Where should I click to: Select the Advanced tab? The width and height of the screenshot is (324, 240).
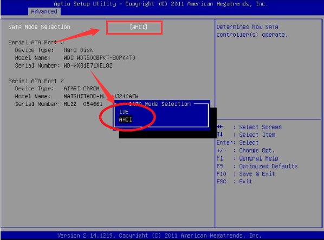tap(44, 11)
